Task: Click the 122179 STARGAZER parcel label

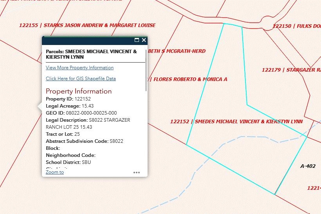Action: click(x=291, y=70)
